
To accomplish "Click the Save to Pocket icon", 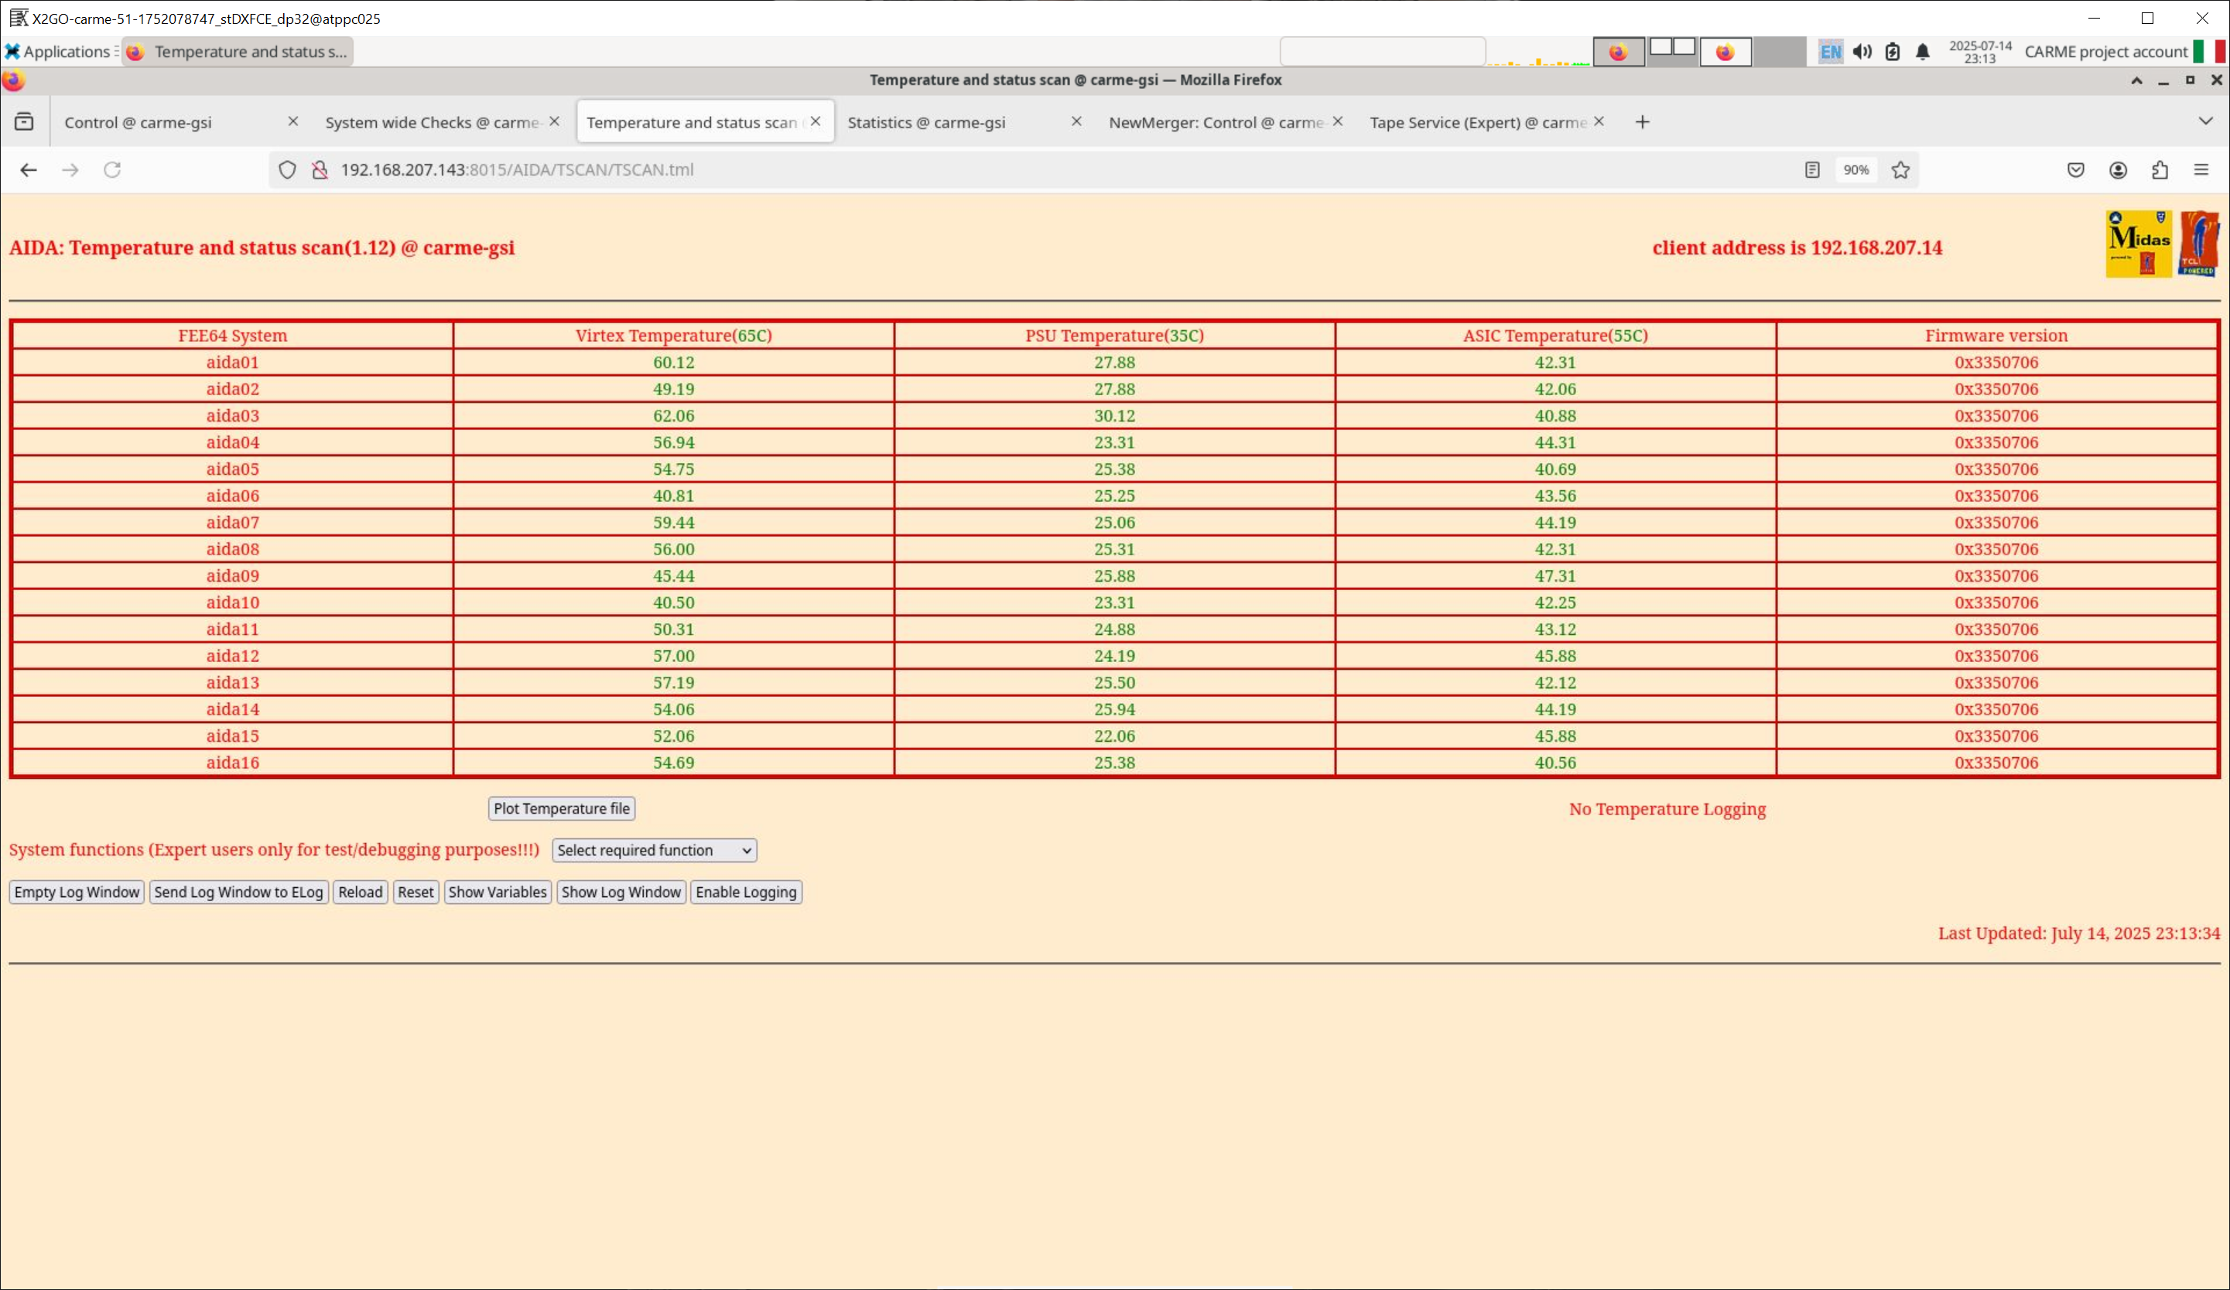I will 2075,170.
